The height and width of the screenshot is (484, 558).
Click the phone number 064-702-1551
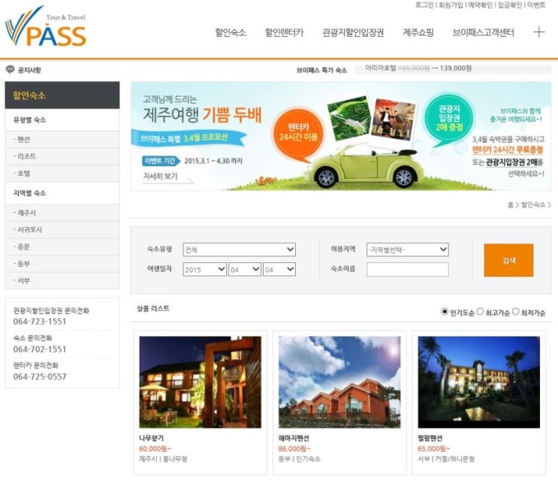(40, 349)
